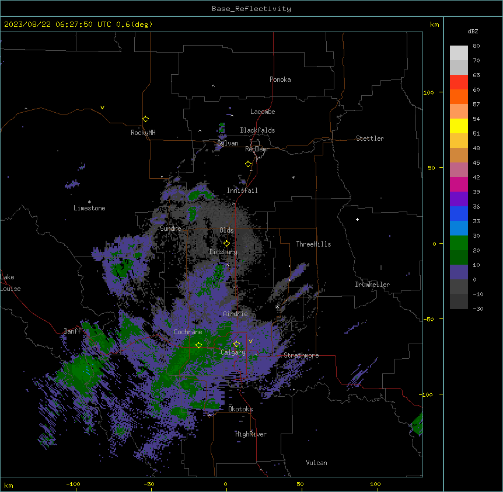The width and height of the screenshot is (503, 492).
Task: Click the Stettler label
Action: tap(370, 138)
